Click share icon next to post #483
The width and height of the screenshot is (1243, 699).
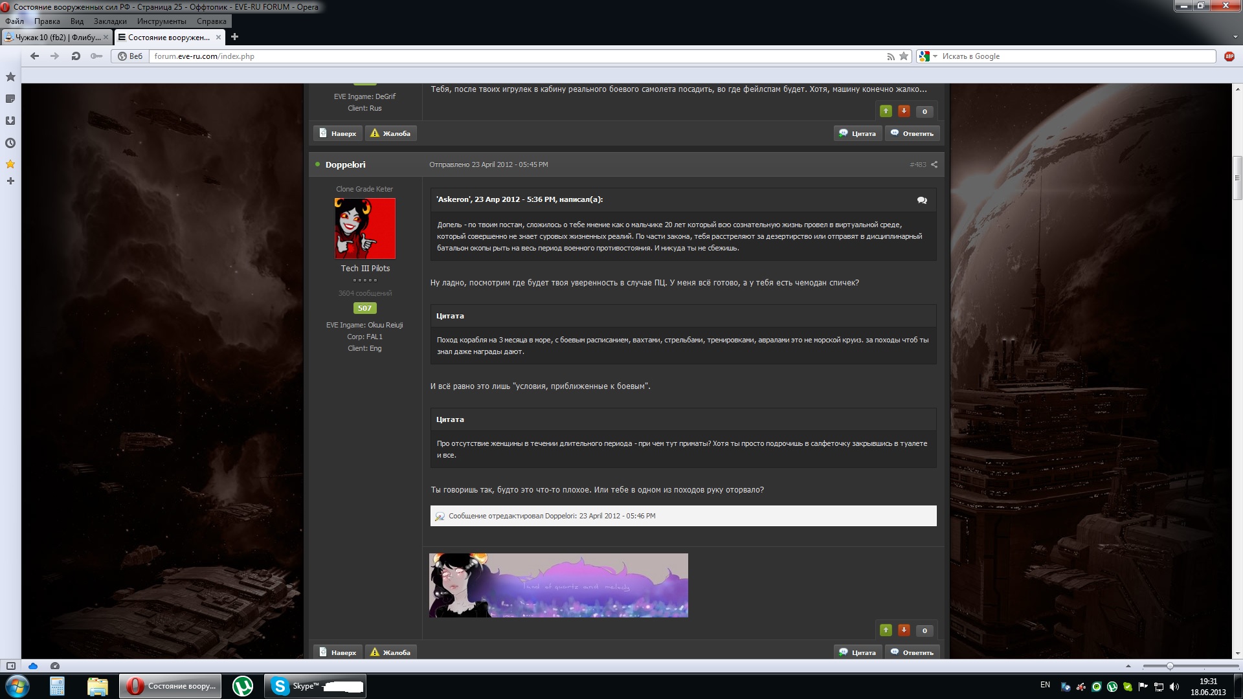pos(934,164)
